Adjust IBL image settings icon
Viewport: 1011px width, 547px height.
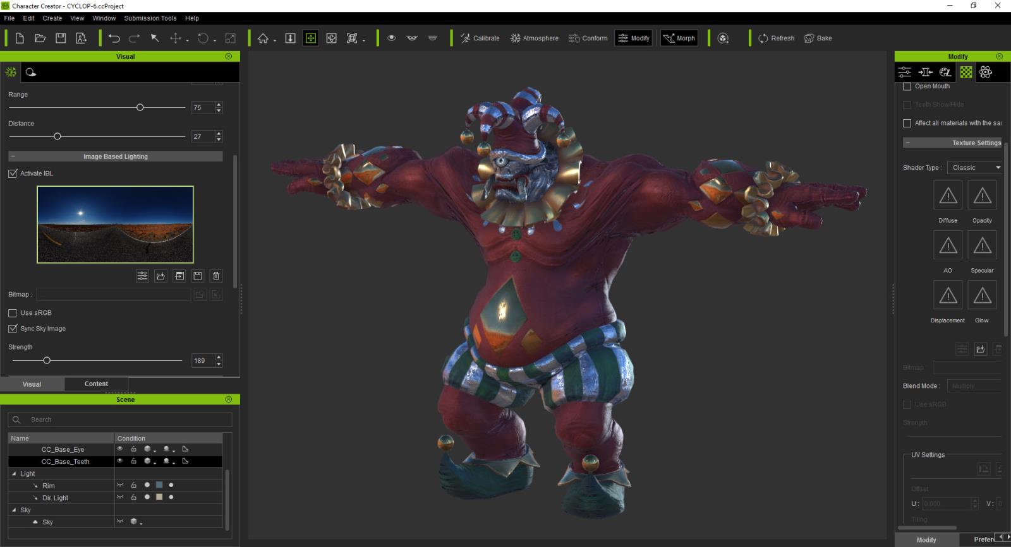coord(142,276)
